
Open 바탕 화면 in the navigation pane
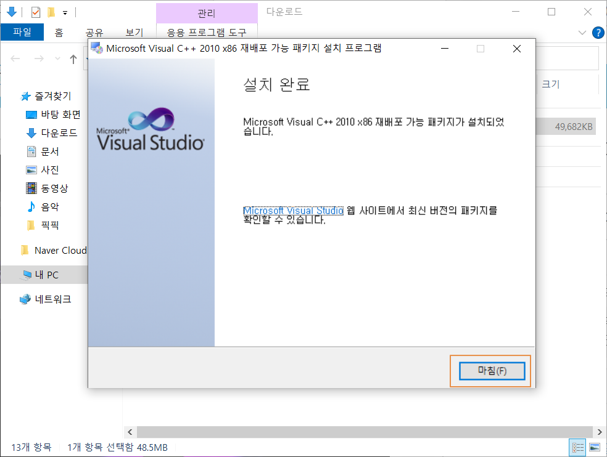(61, 115)
